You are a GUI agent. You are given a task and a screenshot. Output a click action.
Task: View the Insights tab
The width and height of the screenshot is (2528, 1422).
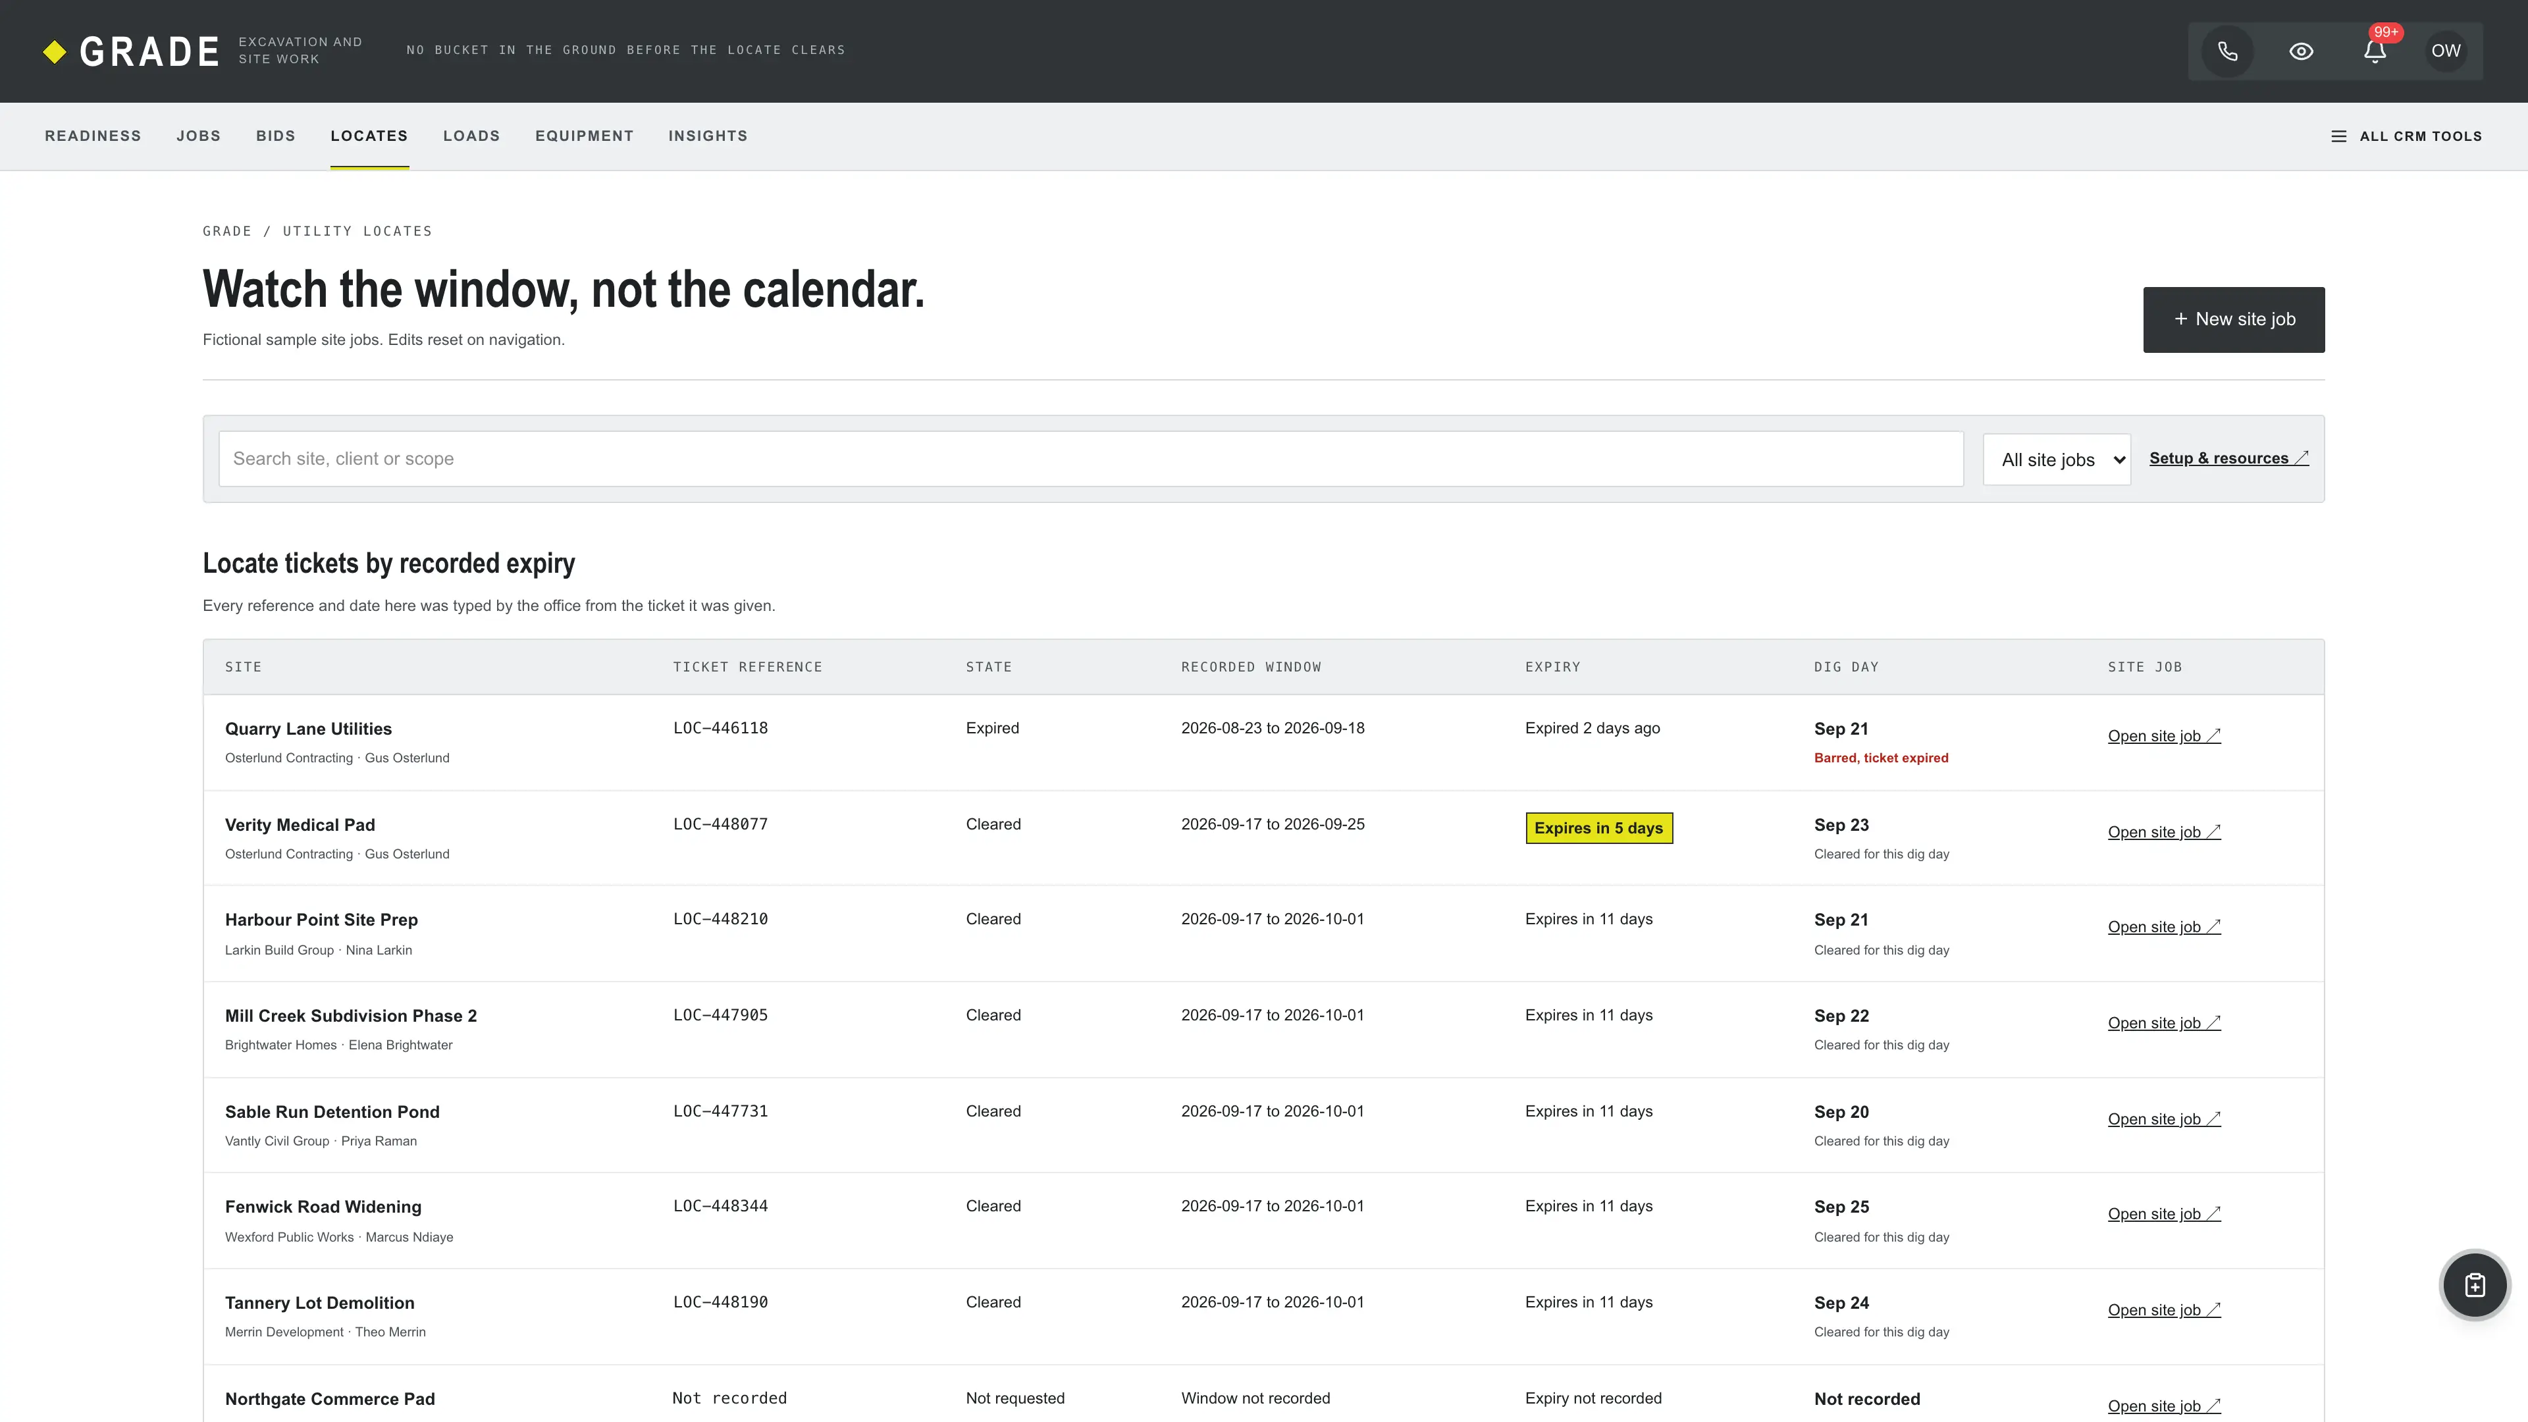pyautogui.click(x=708, y=136)
